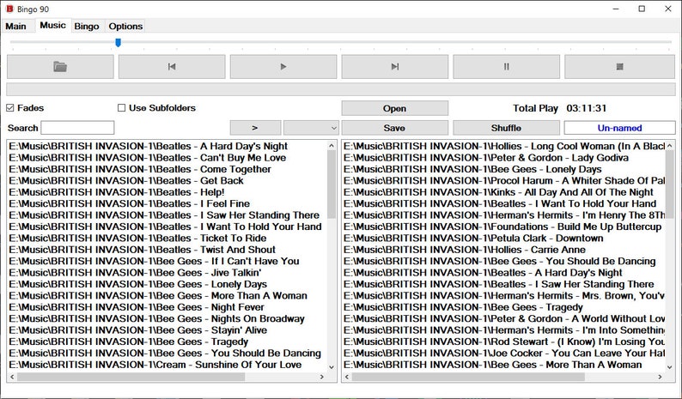Screen dimensions: 682x399
Task: Click the Open button
Action: (394, 108)
